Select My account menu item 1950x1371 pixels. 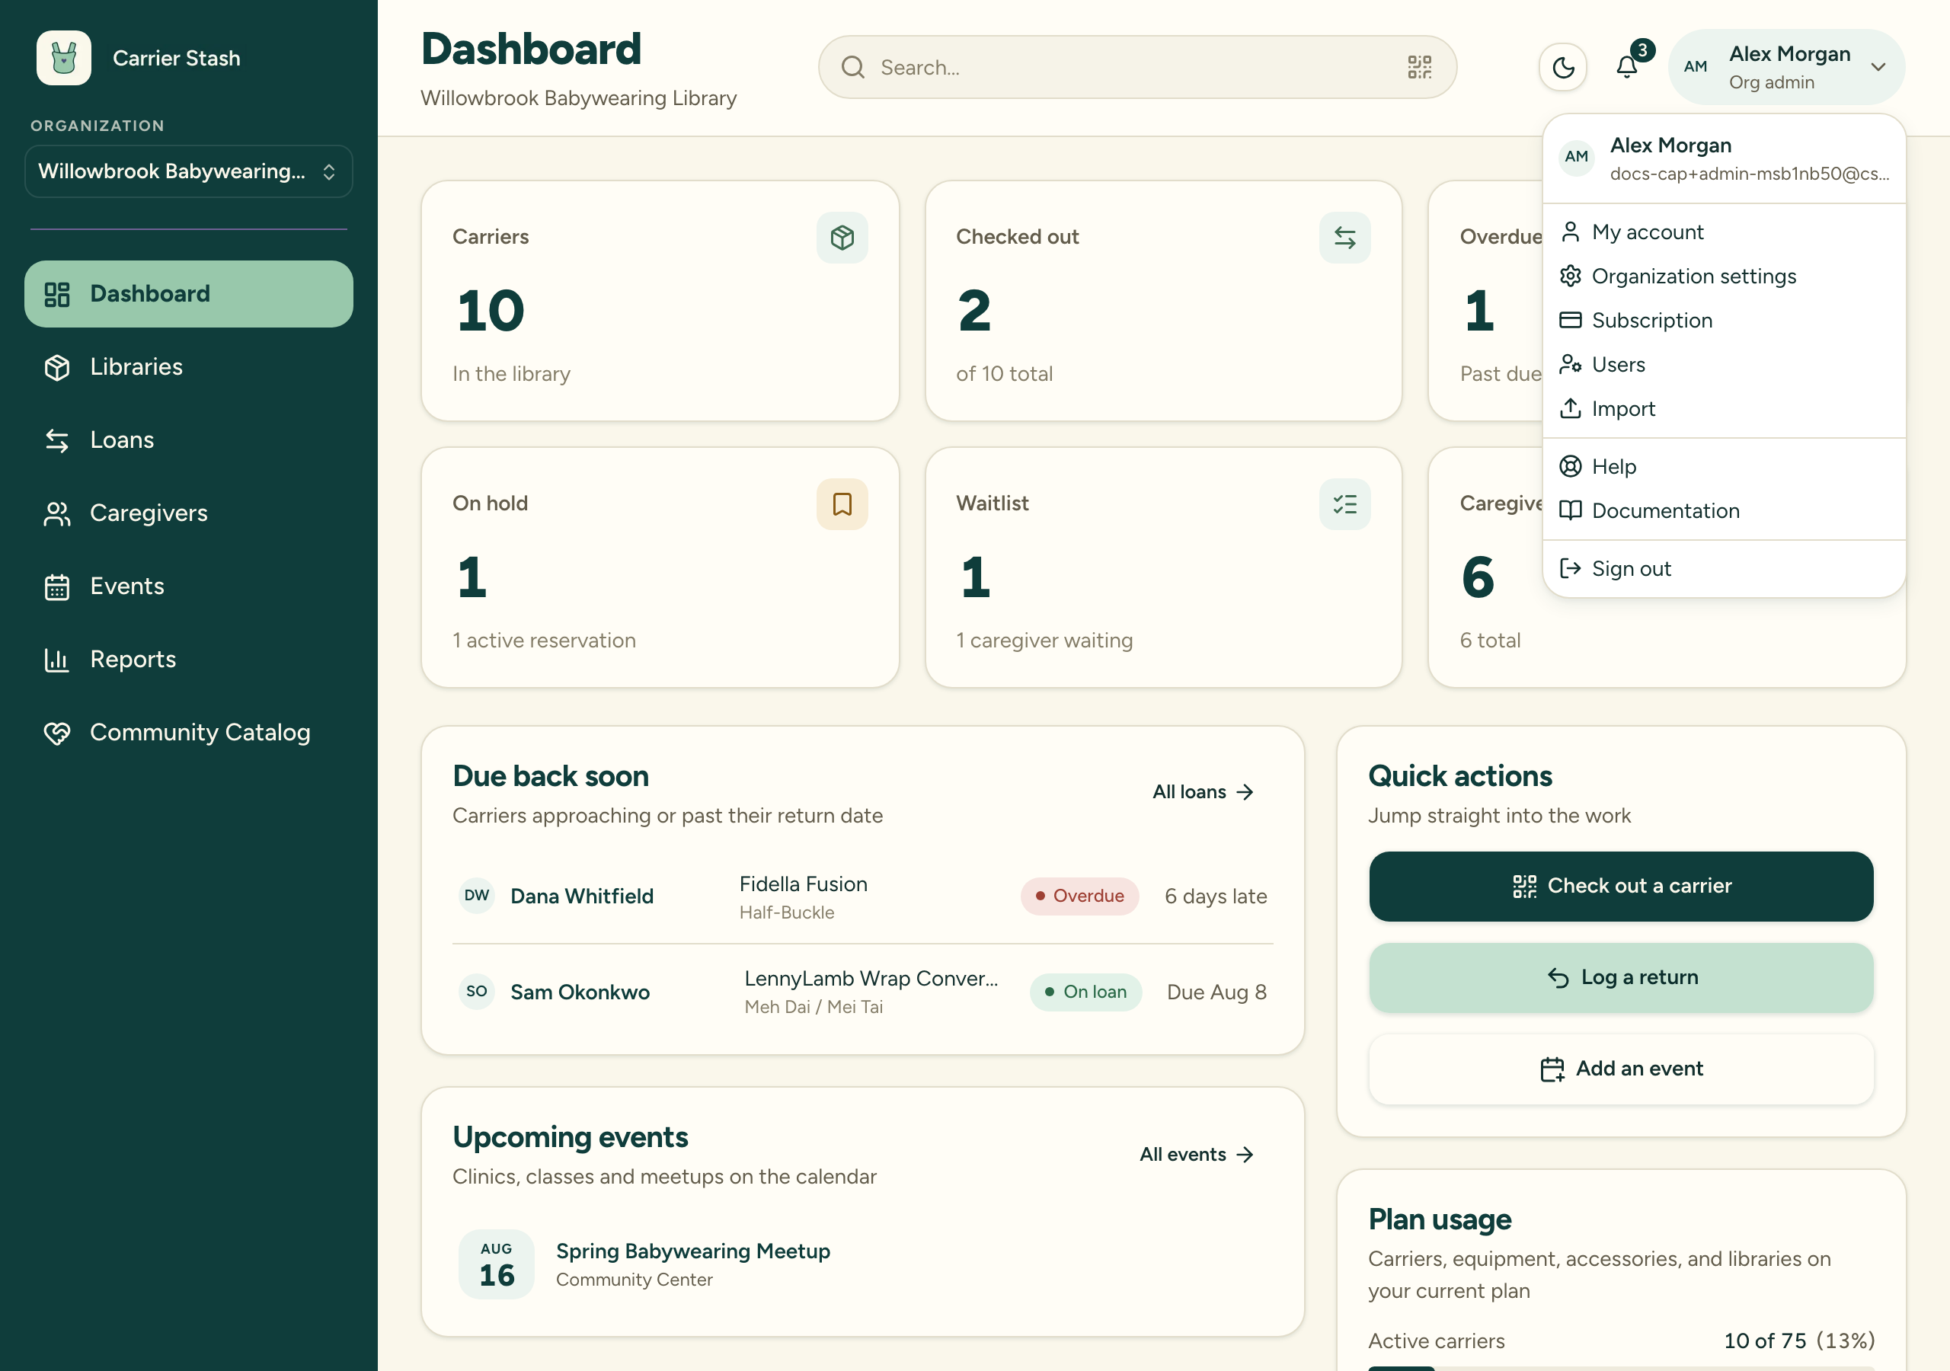tap(1724, 232)
